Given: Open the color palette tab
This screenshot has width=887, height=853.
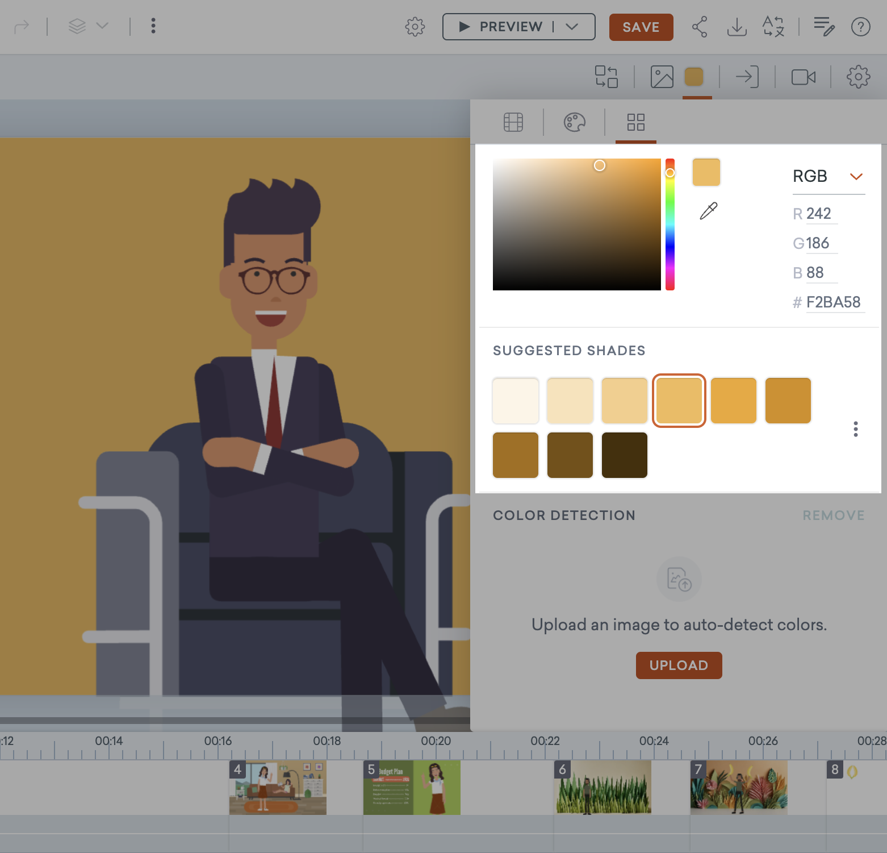Looking at the screenshot, I should [x=575, y=122].
